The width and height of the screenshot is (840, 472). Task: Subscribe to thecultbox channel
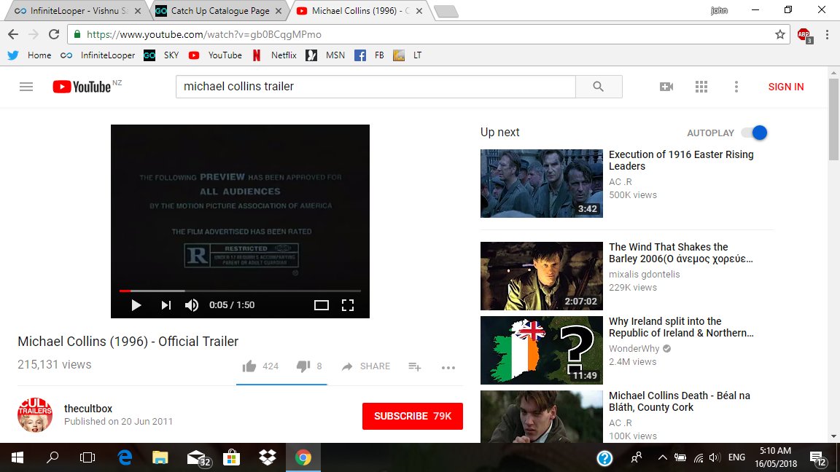[413, 416]
